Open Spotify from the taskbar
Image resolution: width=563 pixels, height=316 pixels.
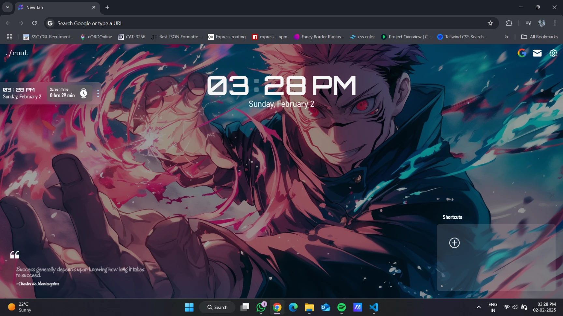[x=341, y=307]
